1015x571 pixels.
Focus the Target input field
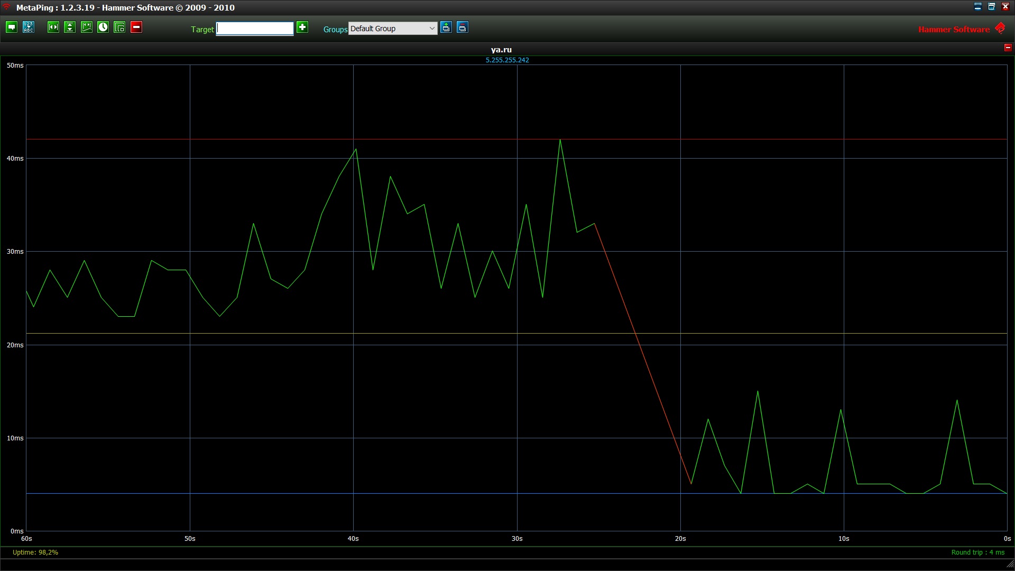click(255, 29)
